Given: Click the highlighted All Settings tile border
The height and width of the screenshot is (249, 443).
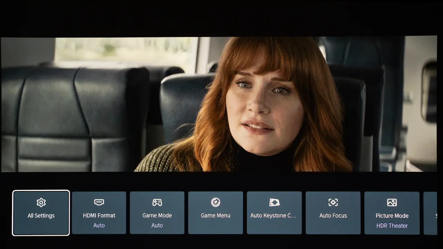Looking at the screenshot, I should pos(41,191).
